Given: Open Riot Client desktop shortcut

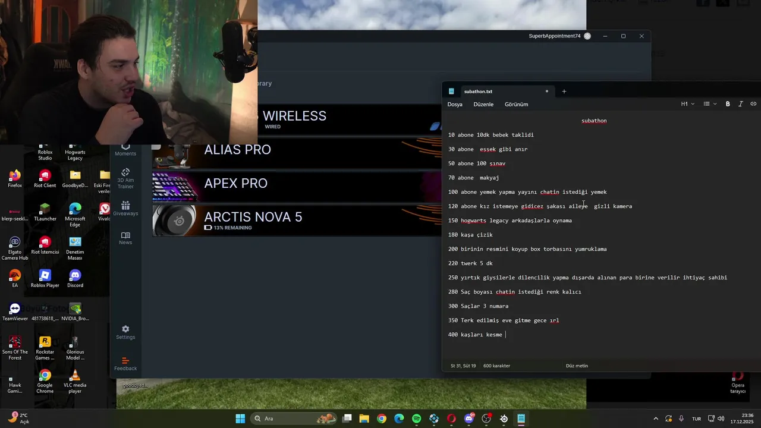Looking at the screenshot, I should coord(45,179).
